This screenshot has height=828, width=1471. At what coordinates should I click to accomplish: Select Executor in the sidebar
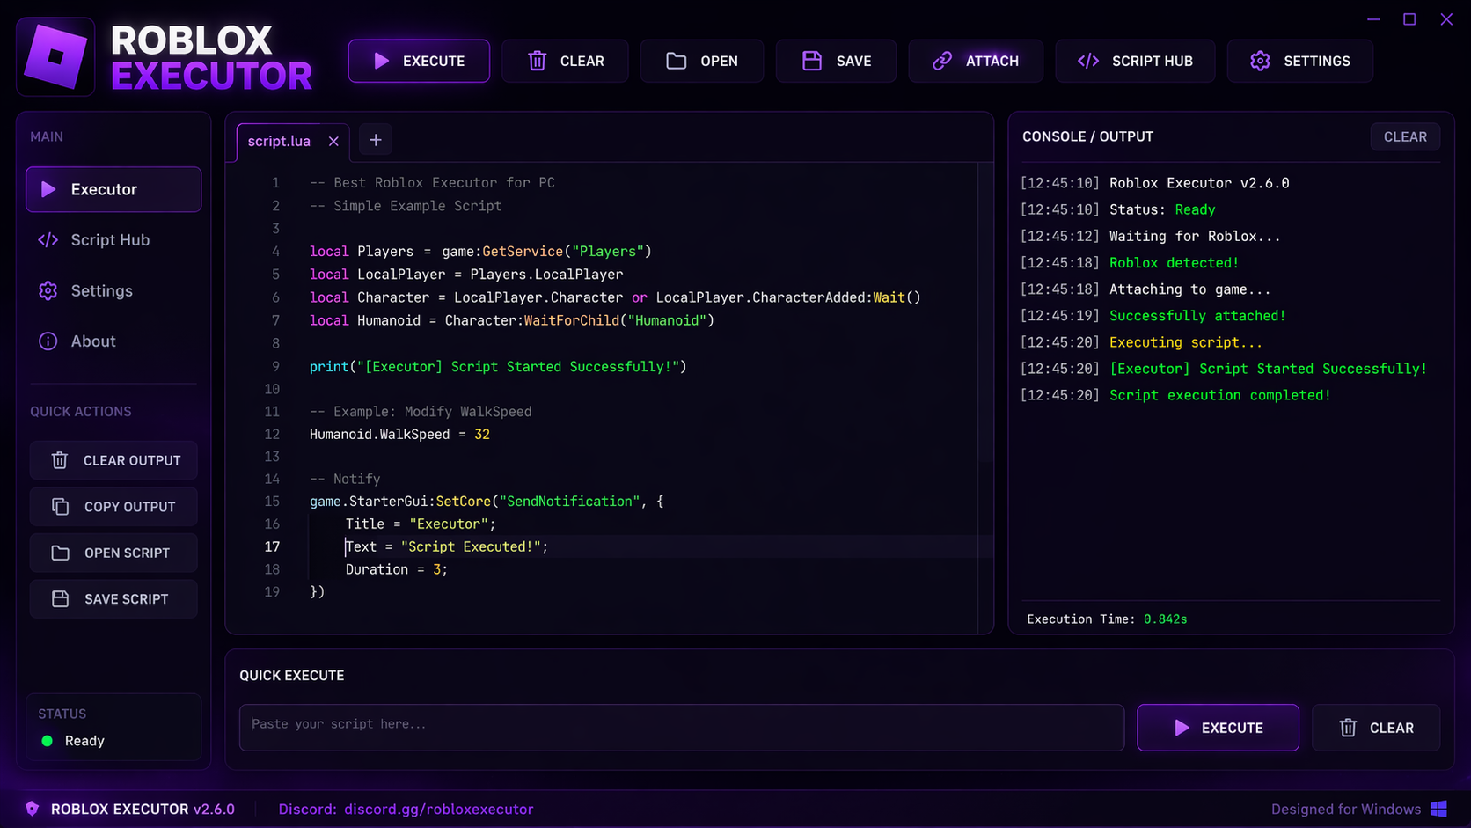(113, 189)
